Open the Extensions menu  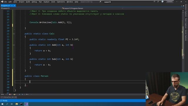(x=61, y=2)
